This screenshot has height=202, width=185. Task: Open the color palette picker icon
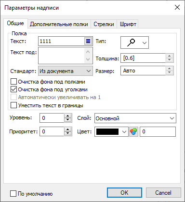tap(133, 131)
